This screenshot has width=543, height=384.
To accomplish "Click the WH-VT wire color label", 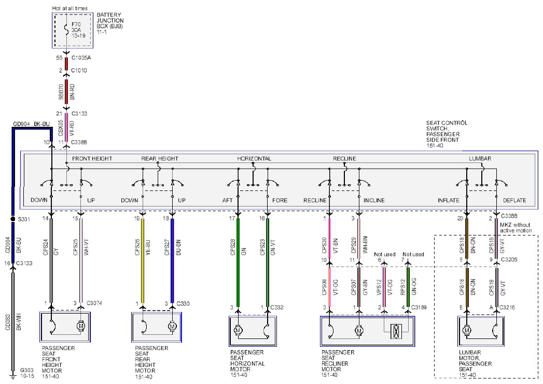I will click(x=86, y=247).
